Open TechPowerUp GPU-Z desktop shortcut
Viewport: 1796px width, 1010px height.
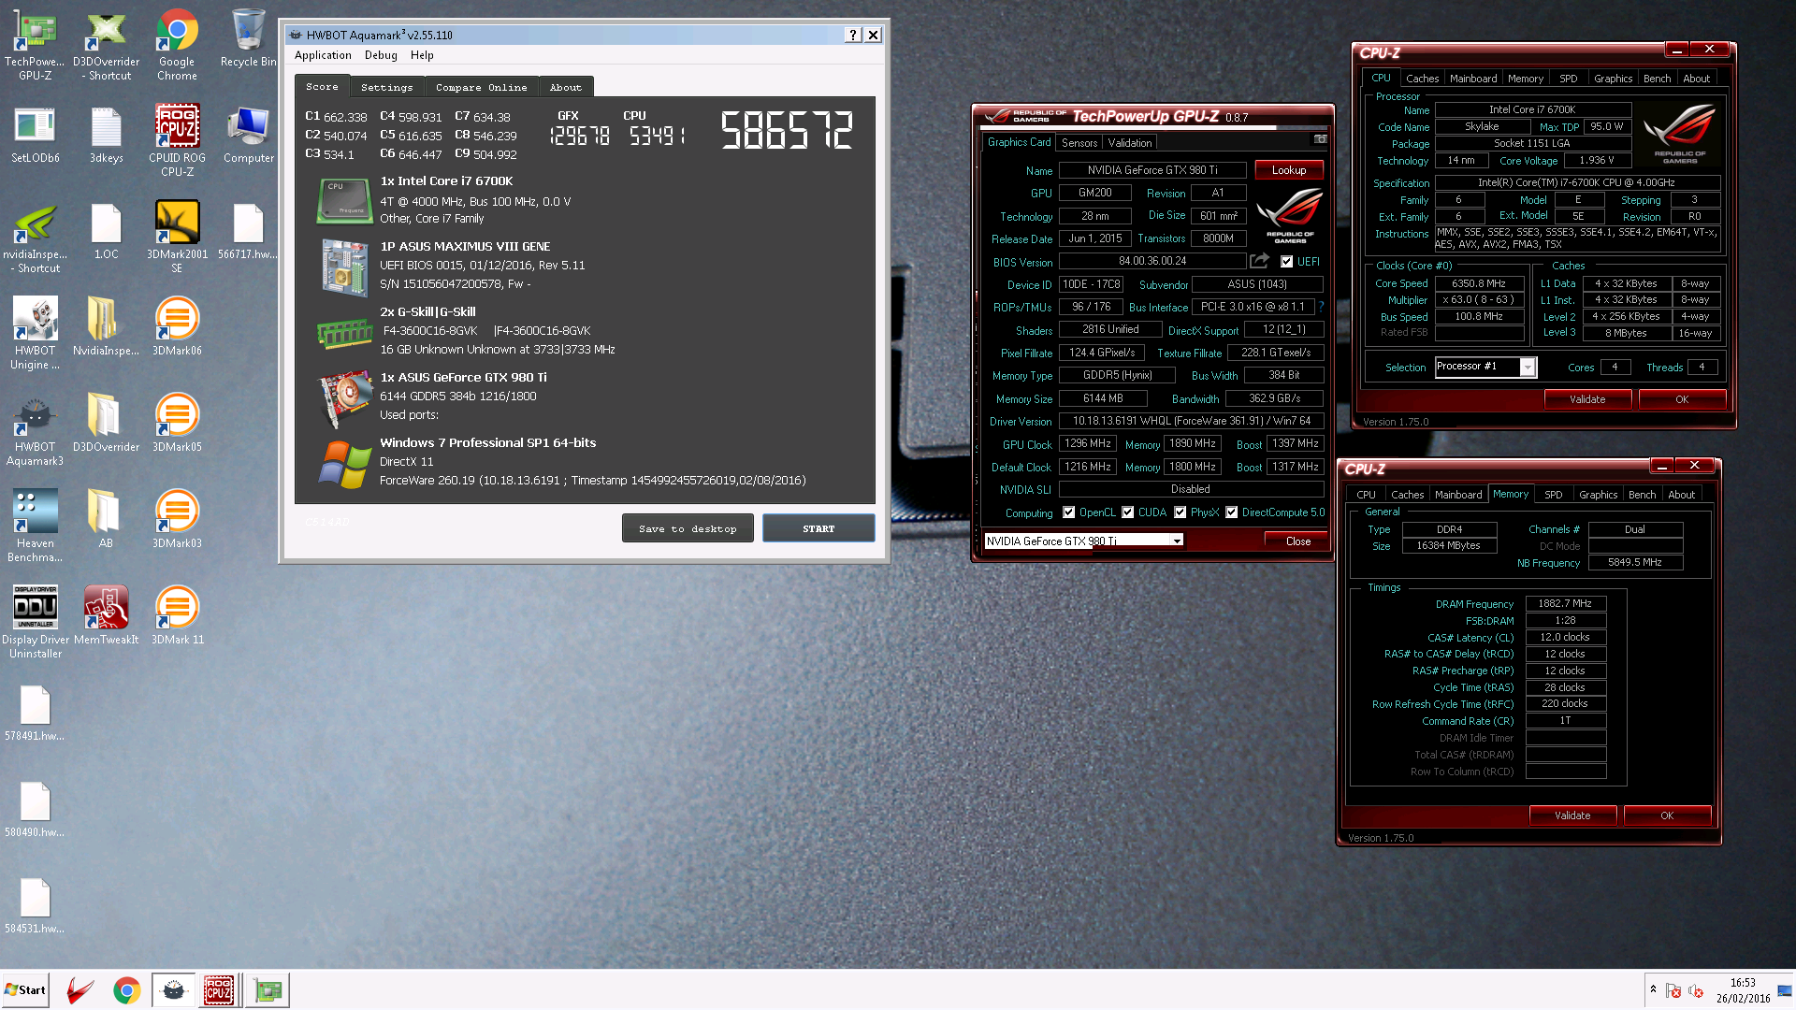(x=35, y=45)
